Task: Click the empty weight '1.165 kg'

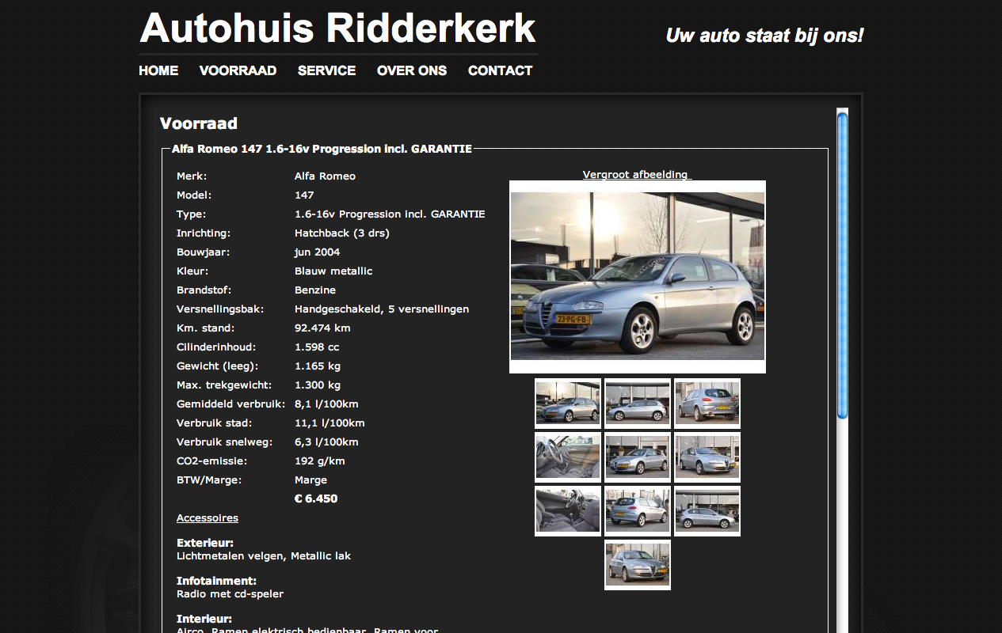Action: [318, 366]
